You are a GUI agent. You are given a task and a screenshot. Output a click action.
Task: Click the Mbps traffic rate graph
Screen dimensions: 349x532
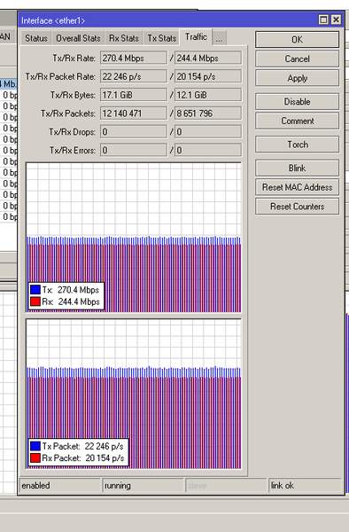point(134,238)
